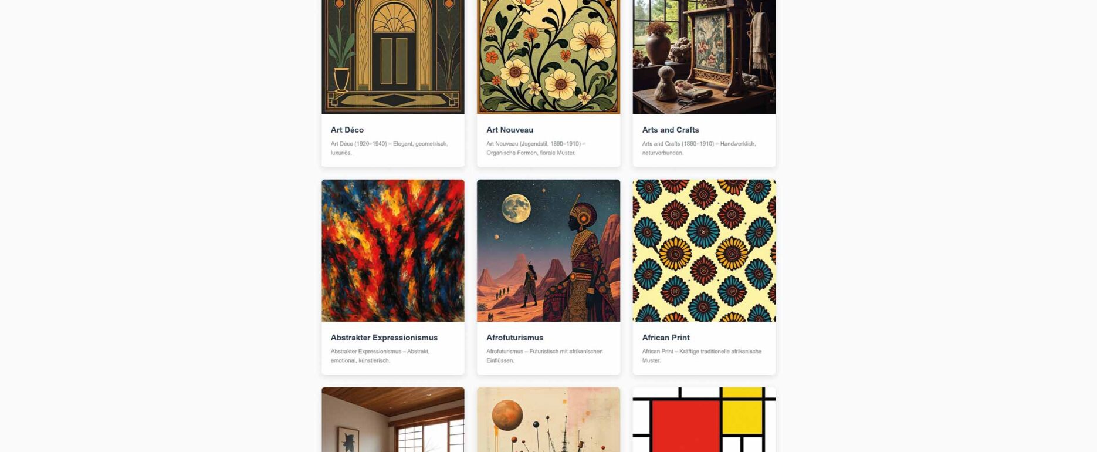Click the Futuristisch mit afrikanischen Einflüssen text
Screen dimensions: 1097x452
click(x=544, y=356)
